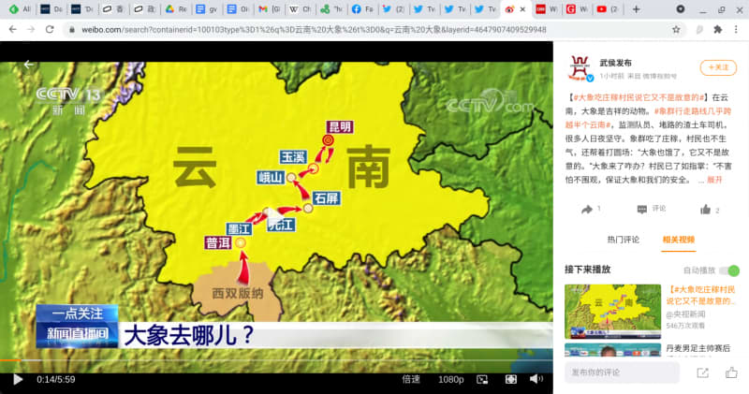Seek on the video progress bar
The width and height of the screenshot is (749, 394).
(x=276, y=359)
